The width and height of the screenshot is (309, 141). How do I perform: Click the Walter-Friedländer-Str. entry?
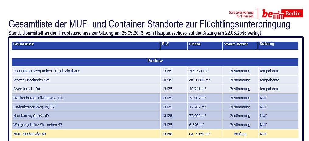click(x=32, y=80)
